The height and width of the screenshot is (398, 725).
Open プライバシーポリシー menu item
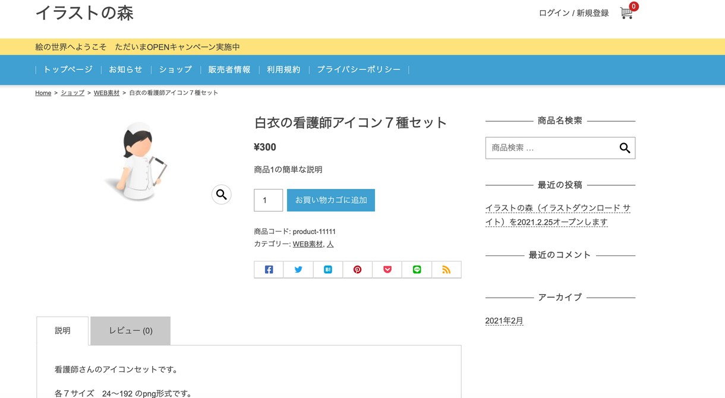[359, 70]
